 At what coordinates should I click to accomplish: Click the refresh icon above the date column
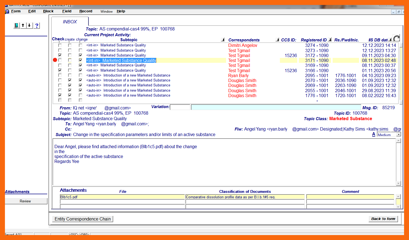click(396, 38)
